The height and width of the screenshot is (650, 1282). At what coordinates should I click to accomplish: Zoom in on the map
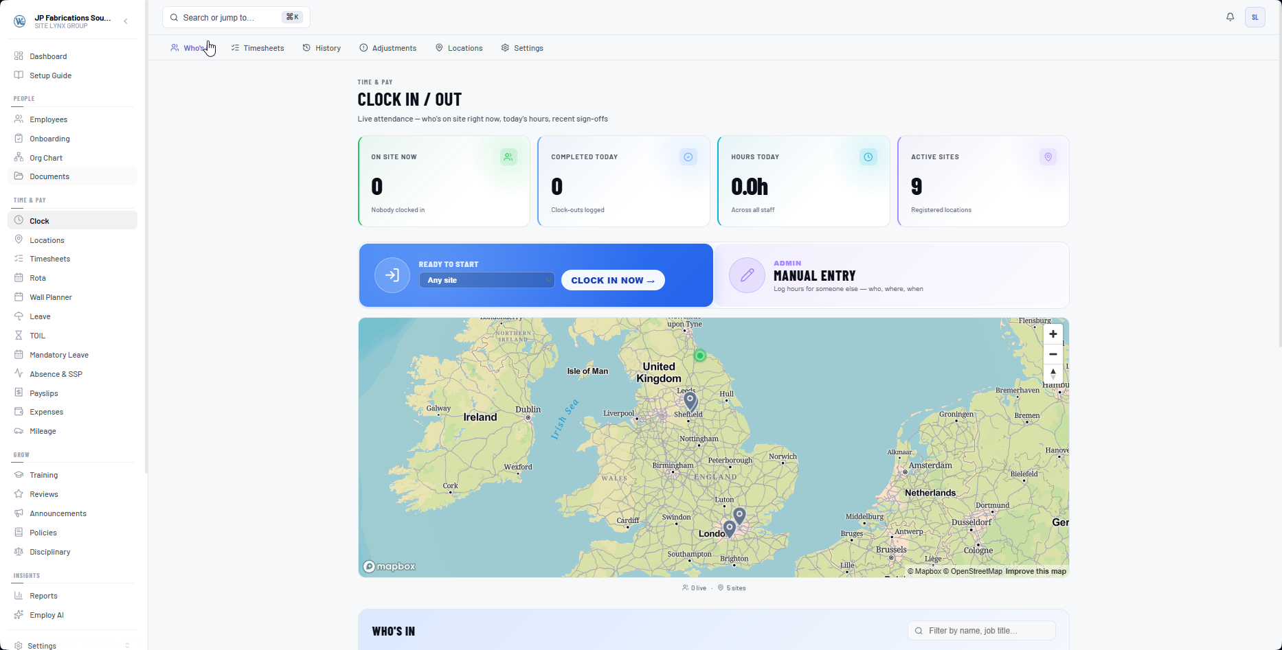pyautogui.click(x=1053, y=334)
